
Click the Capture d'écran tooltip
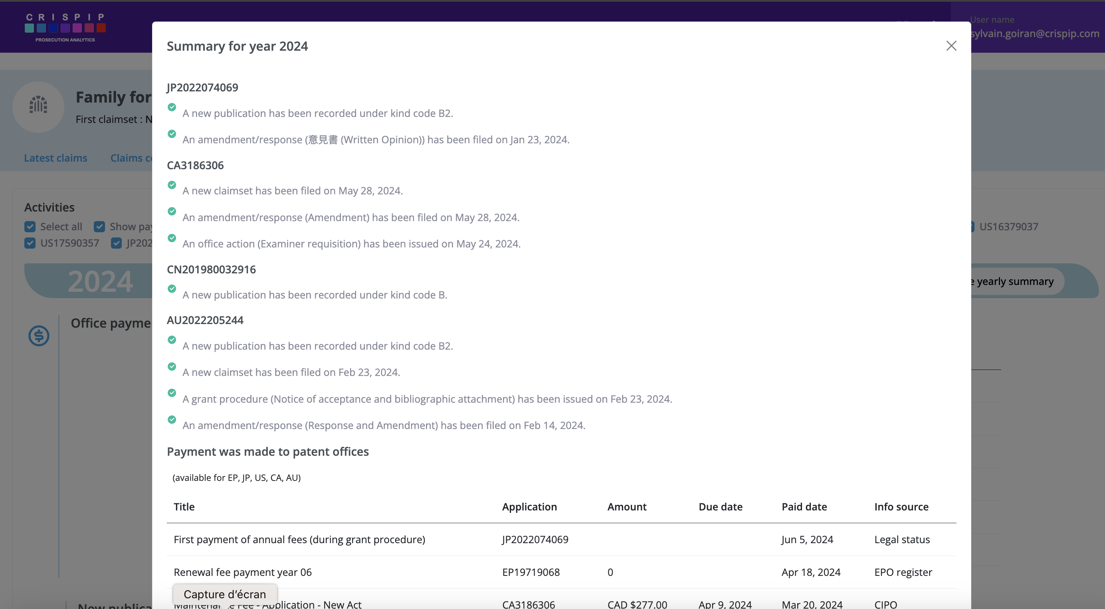(225, 594)
